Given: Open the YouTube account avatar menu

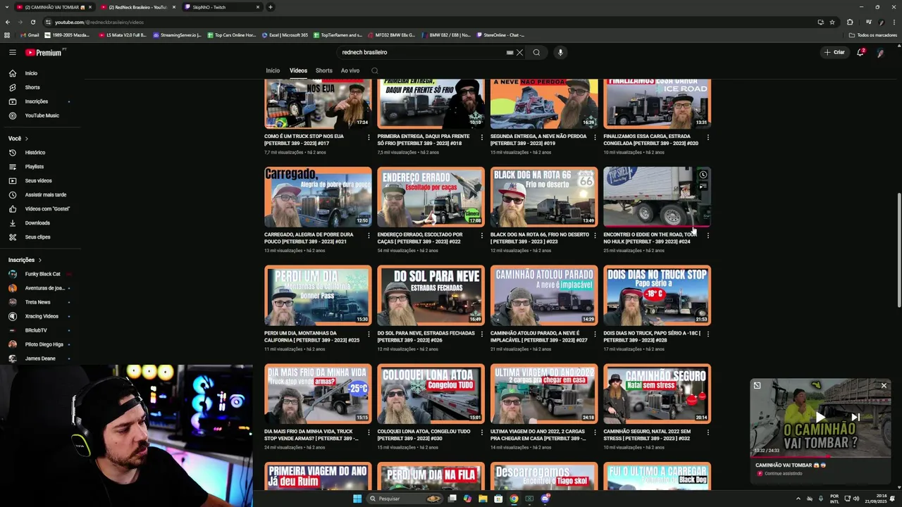Looking at the screenshot, I should point(880,52).
